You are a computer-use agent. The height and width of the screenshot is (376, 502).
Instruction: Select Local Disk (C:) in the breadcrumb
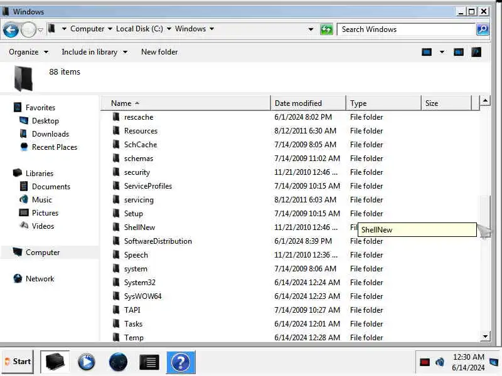coord(139,29)
